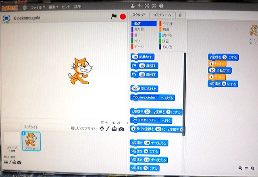This screenshot has height=177, width=258.
Task: Choose new sprite from library
Action: pyautogui.click(x=102, y=128)
